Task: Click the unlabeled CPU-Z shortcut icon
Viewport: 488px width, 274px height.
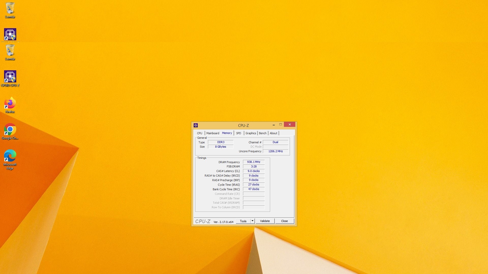Action: [10, 35]
